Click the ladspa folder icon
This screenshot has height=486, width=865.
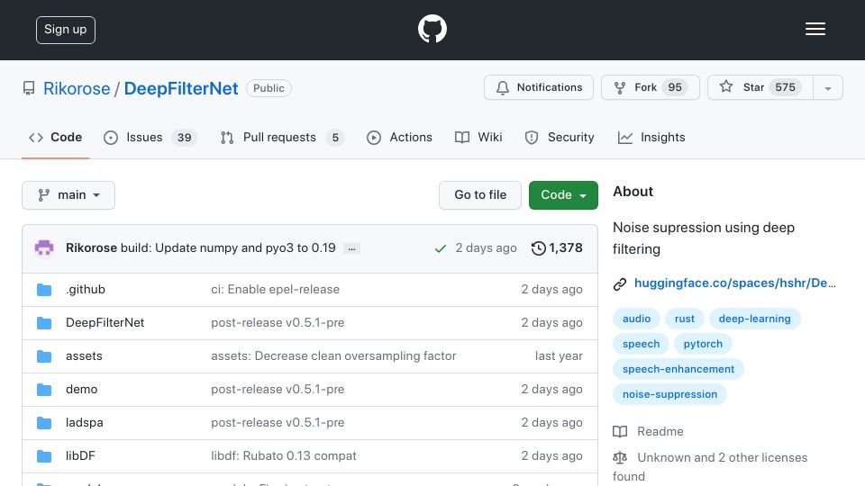[x=44, y=423]
